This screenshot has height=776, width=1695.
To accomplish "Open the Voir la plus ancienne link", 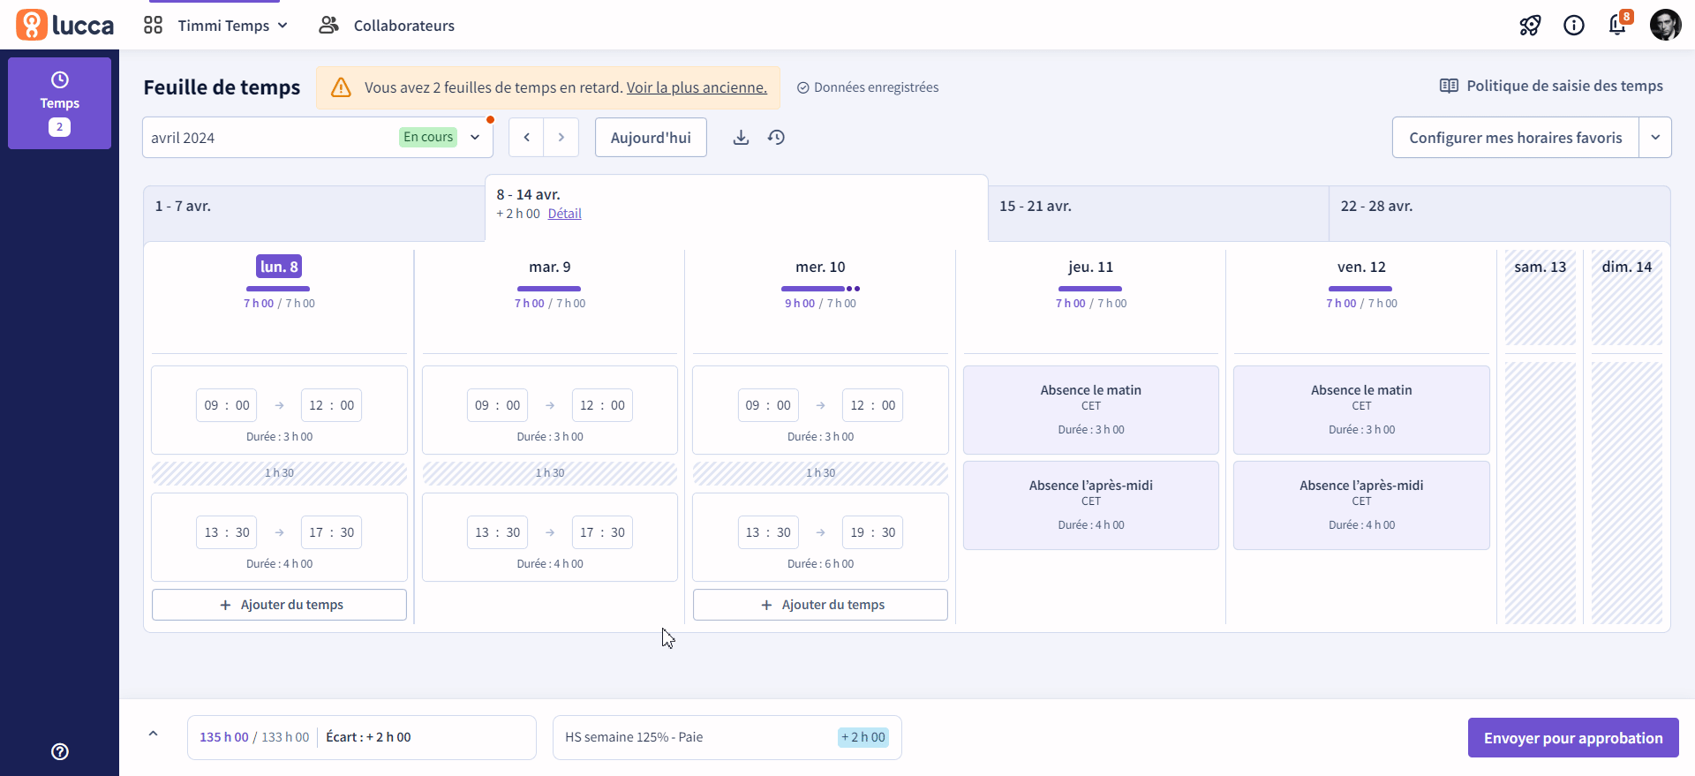I will 697,87.
